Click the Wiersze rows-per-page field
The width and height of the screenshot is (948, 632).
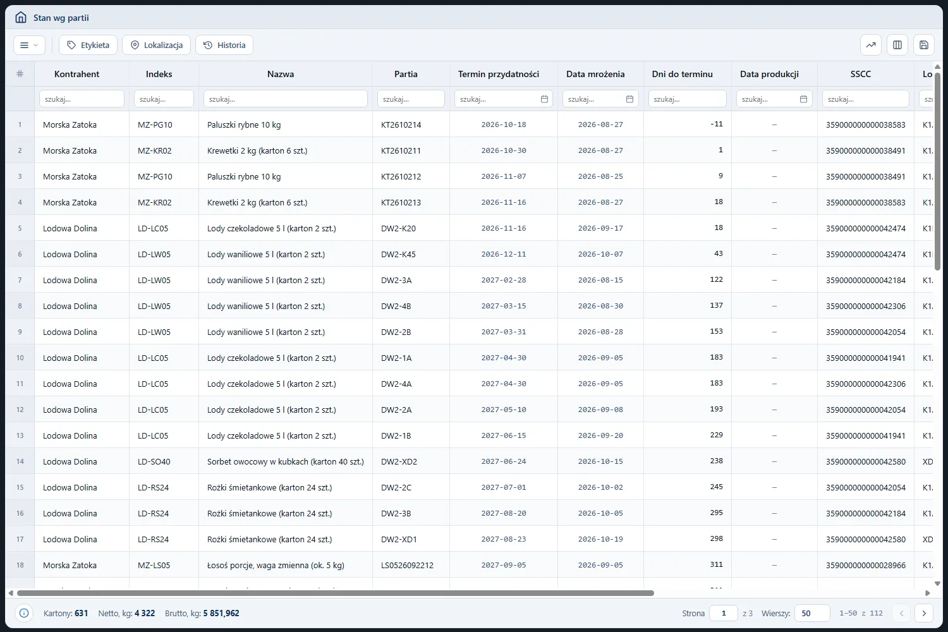812,613
